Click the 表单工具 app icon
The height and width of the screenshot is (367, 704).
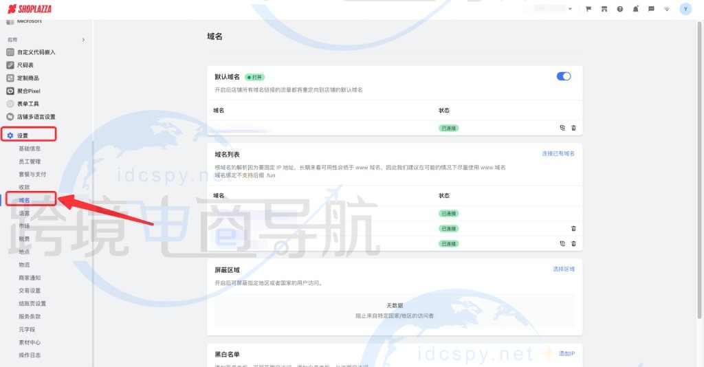(x=10, y=104)
